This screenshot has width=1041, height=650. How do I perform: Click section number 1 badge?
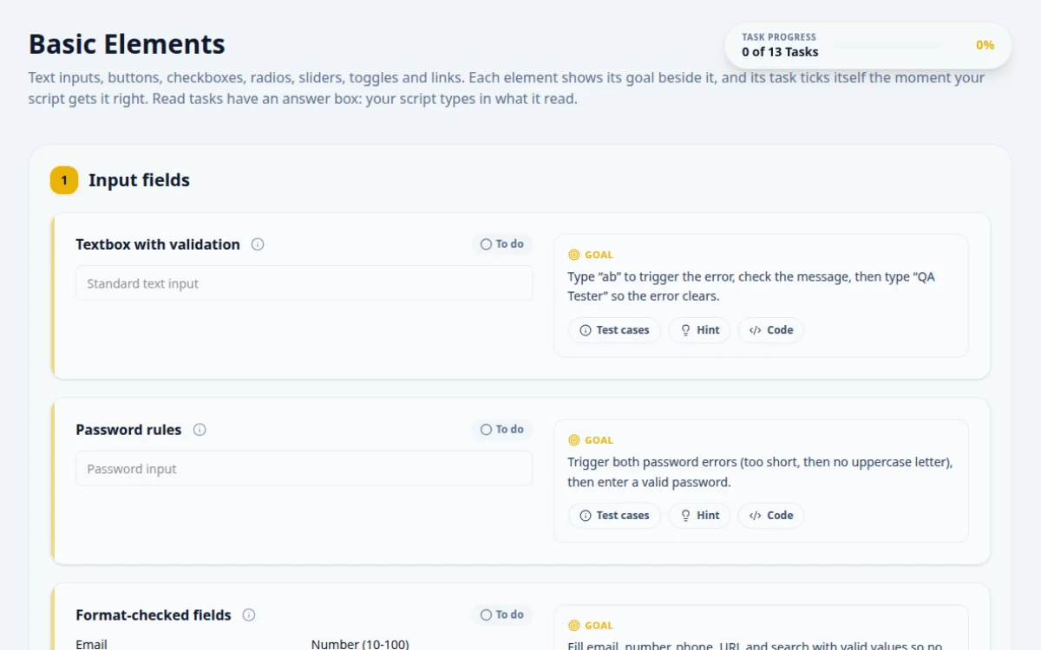click(64, 180)
